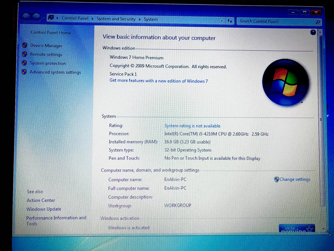Image resolution: width=334 pixels, height=251 pixels.
Task: Open Windows Update link
Action: pos(44,209)
